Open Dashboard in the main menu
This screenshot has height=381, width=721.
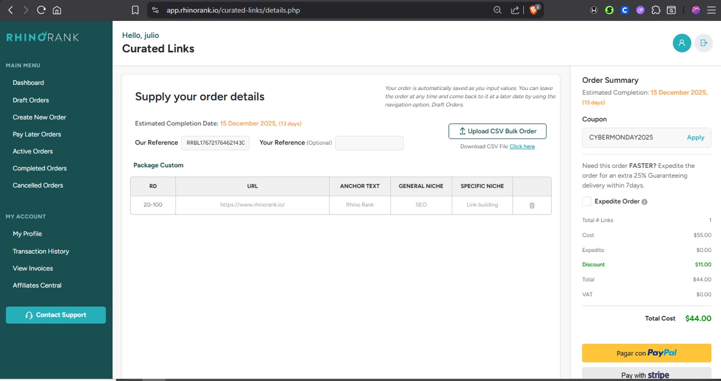[x=28, y=83]
